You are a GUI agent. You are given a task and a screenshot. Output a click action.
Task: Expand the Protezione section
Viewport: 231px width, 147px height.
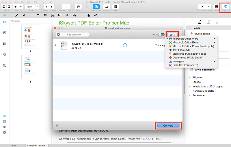[x=189, y=95]
